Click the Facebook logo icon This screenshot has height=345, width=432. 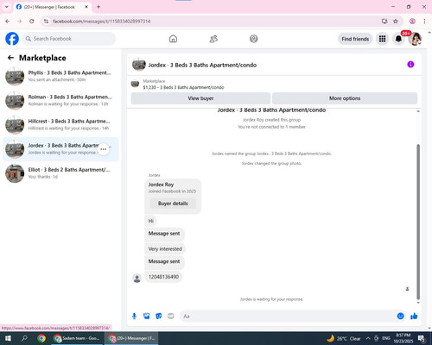tap(12, 39)
